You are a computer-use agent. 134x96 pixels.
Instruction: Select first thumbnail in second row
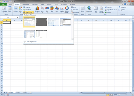pos(29,34)
